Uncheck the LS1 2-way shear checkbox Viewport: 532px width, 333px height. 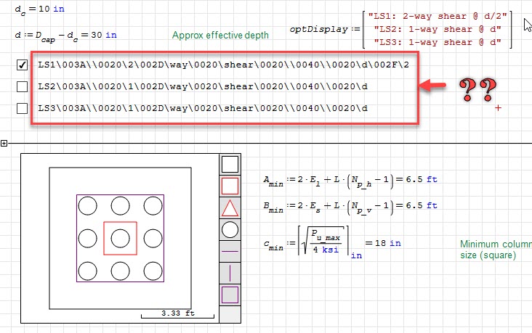(x=22, y=65)
